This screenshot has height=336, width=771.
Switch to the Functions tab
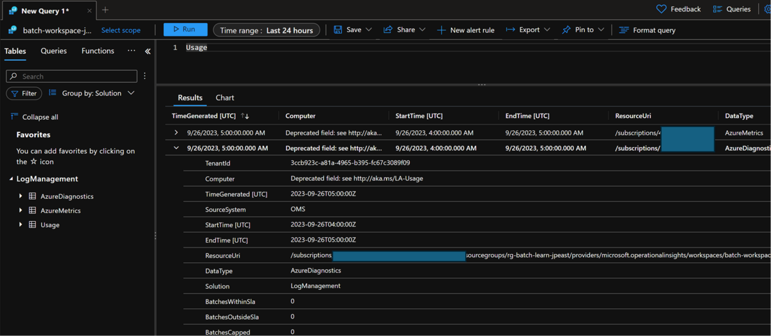click(98, 51)
